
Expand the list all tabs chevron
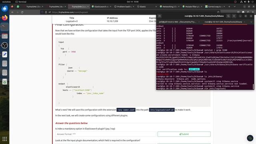[235, 6]
